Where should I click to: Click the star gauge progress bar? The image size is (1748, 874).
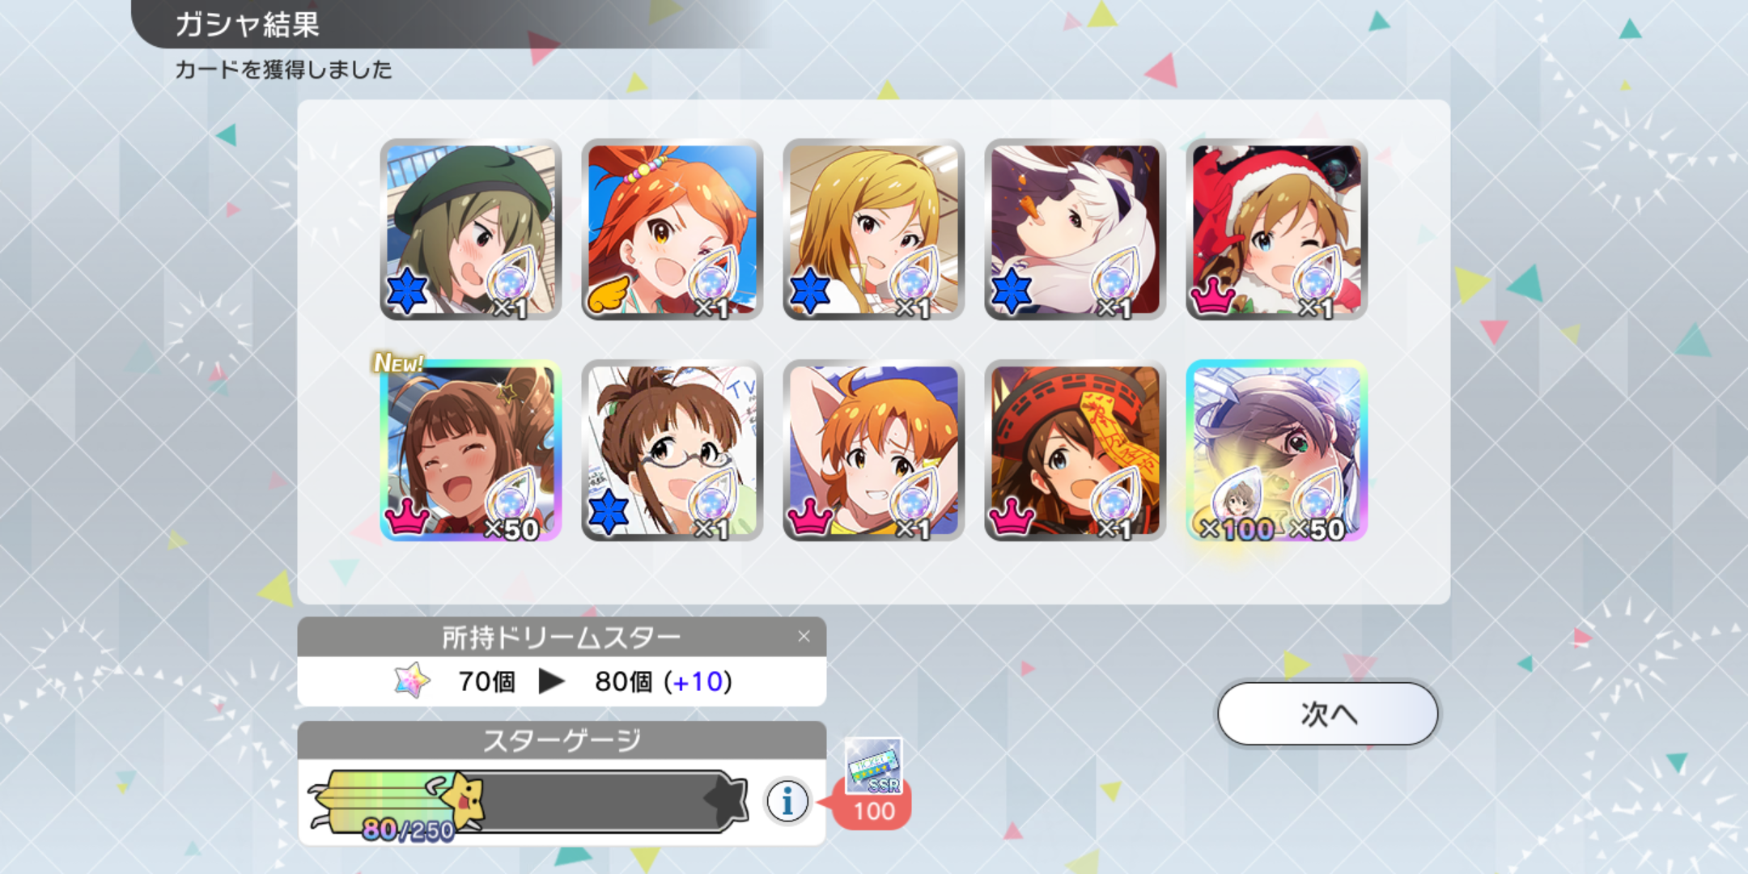(x=528, y=801)
